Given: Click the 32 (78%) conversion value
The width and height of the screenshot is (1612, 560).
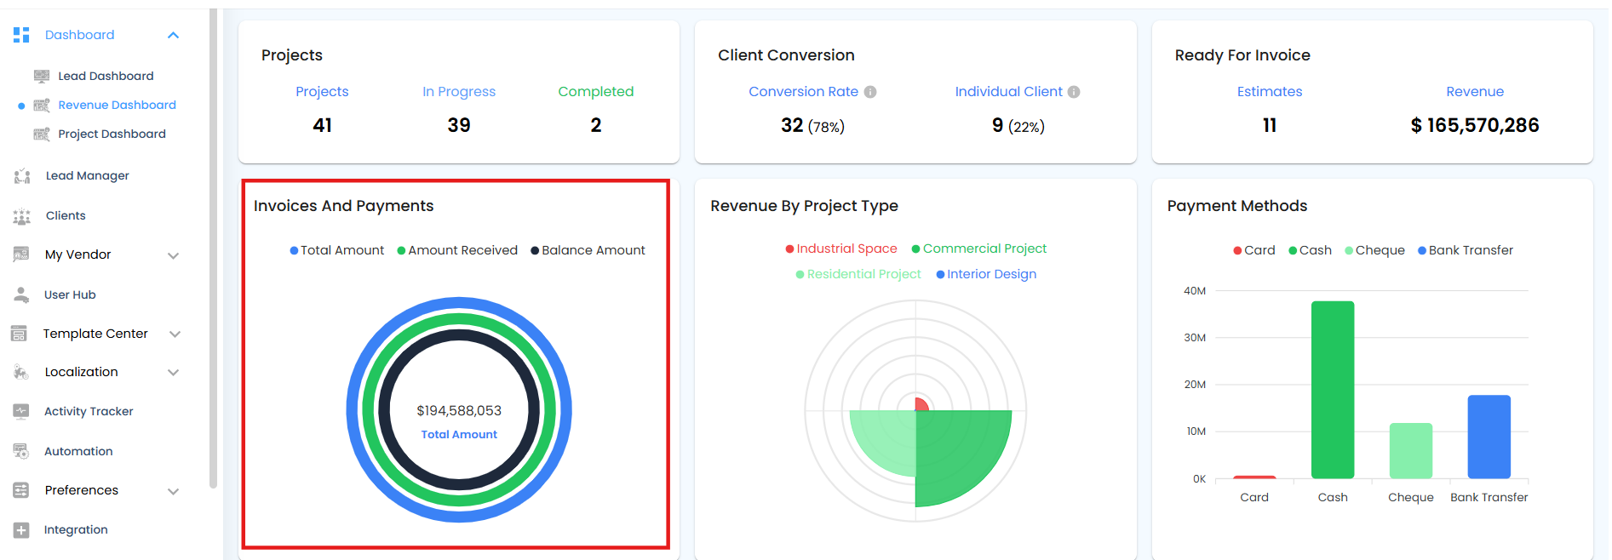Looking at the screenshot, I should [x=812, y=126].
